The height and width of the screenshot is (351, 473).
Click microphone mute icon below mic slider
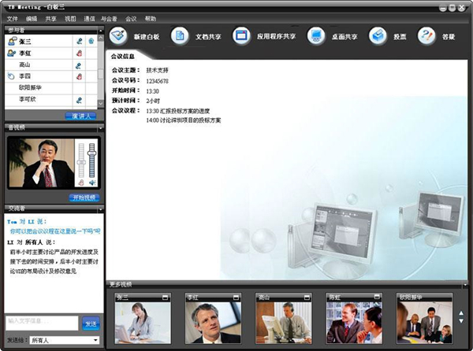pyautogui.click(x=81, y=183)
